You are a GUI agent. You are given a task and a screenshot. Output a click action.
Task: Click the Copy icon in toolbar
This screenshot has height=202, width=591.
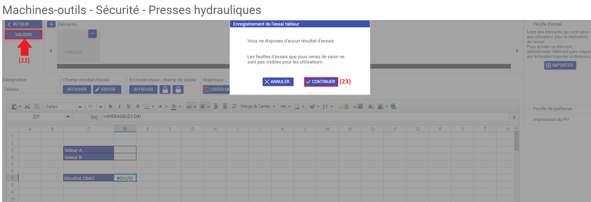36,107
